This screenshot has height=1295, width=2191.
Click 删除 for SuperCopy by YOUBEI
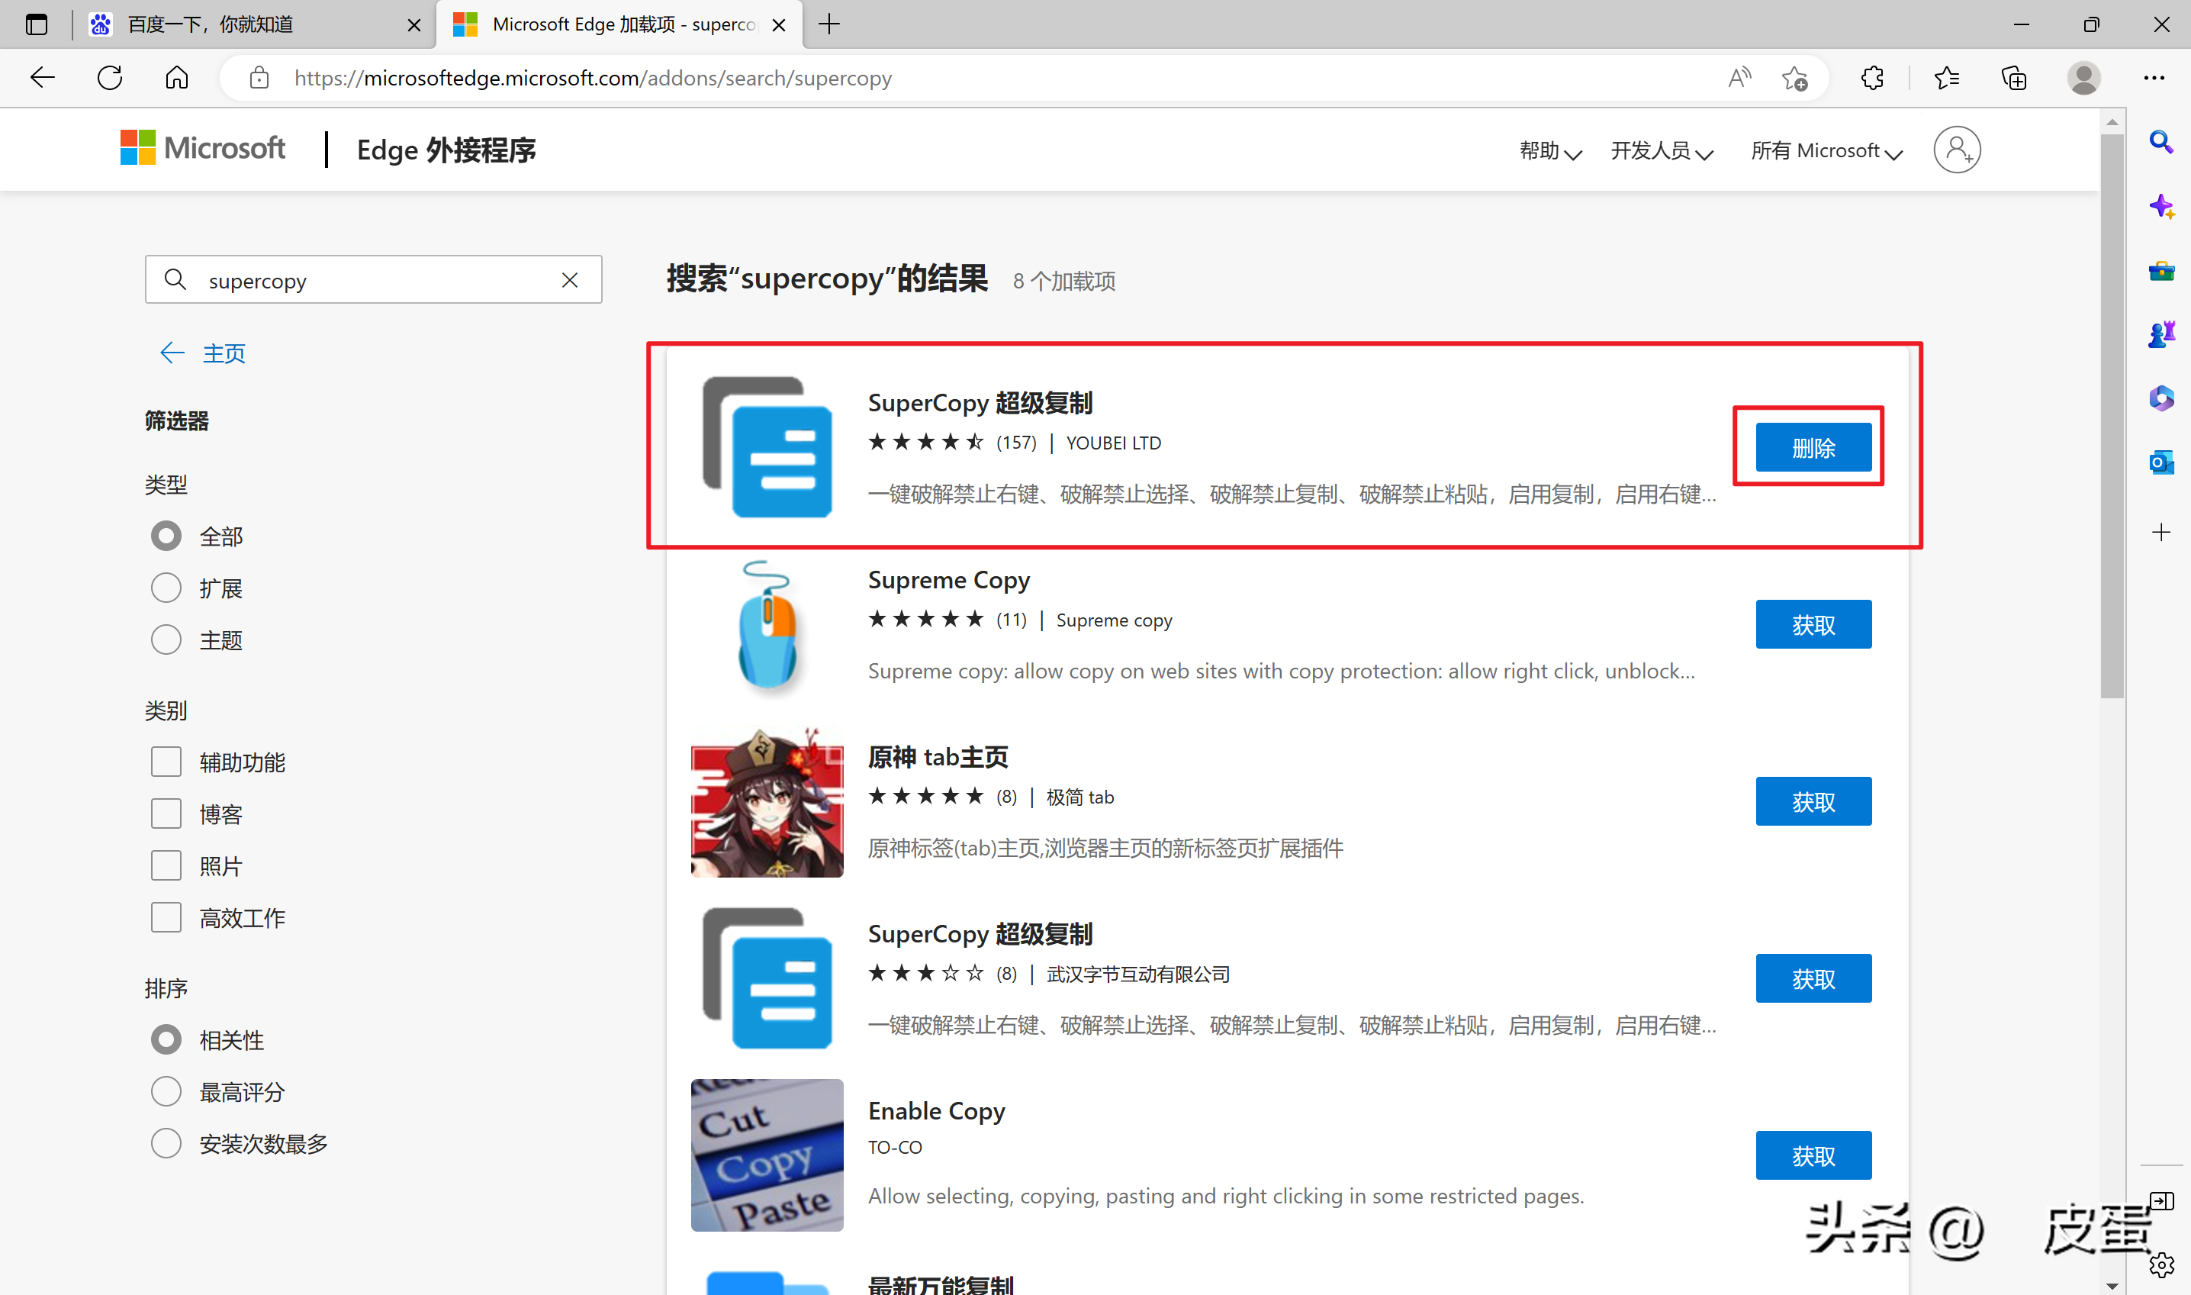1813,448
